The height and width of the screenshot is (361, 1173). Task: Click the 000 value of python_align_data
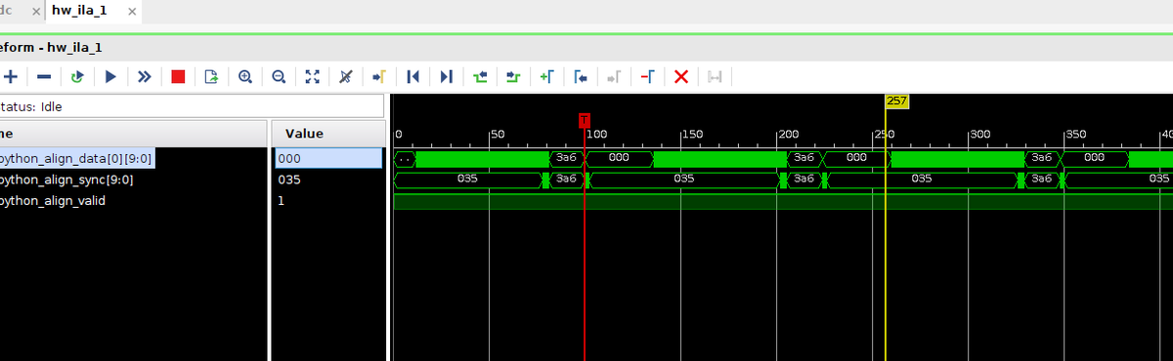(328, 158)
